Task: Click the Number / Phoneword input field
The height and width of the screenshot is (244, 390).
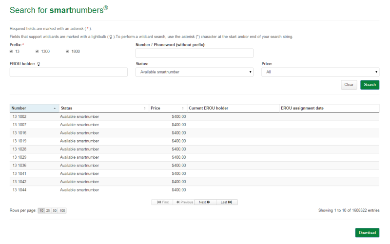Action: tap(194, 53)
